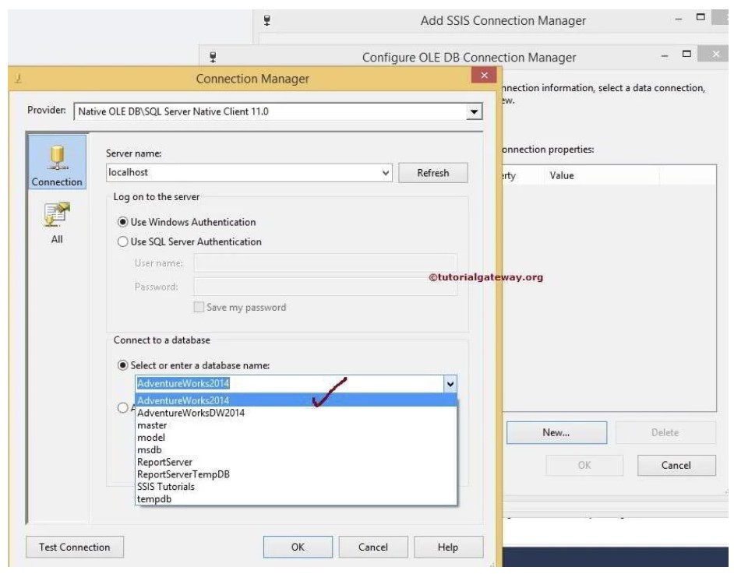Image resolution: width=734 pixels, height=574 pixels.
Task: Click Test Connection
Action: point(75,547)
